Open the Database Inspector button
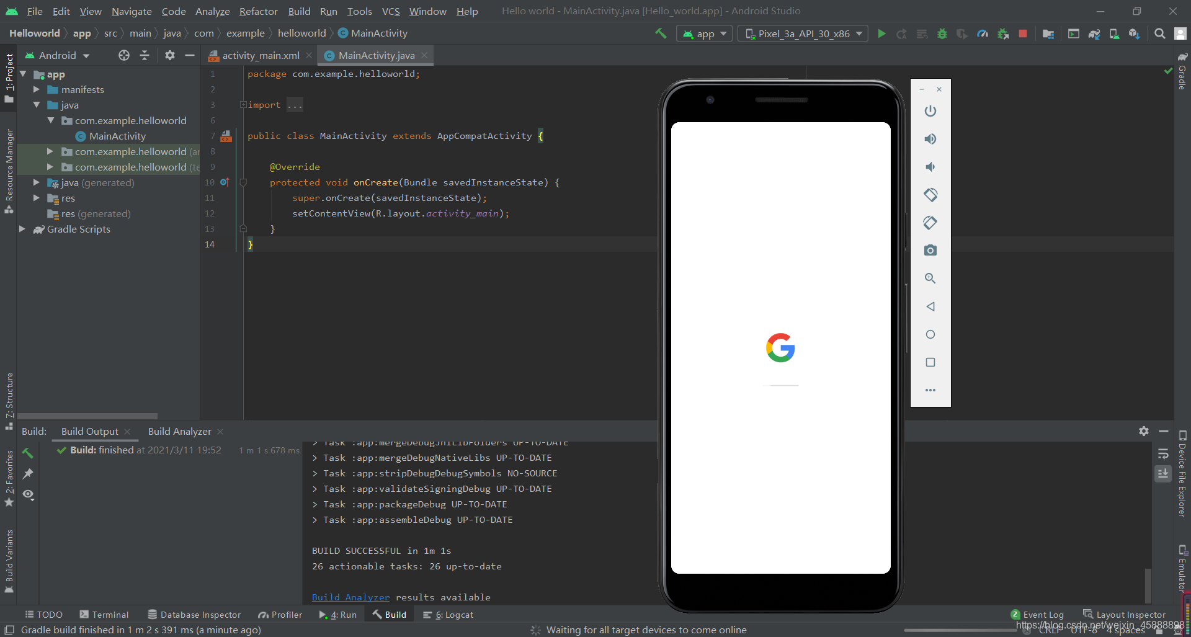The image size is (1191, 637). (x=194, y=615)
